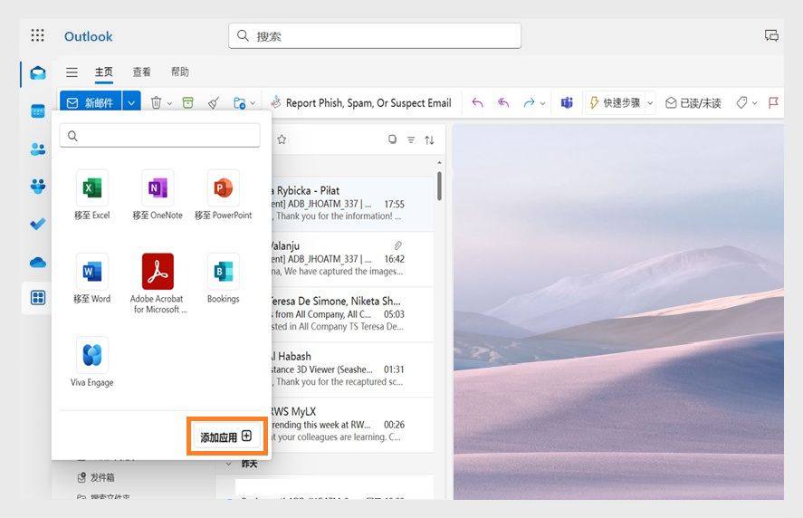The width and height of the screenshot is (803, 518).
Task: Open the Calendar module in sidebar
Action: tap(38, 111)
